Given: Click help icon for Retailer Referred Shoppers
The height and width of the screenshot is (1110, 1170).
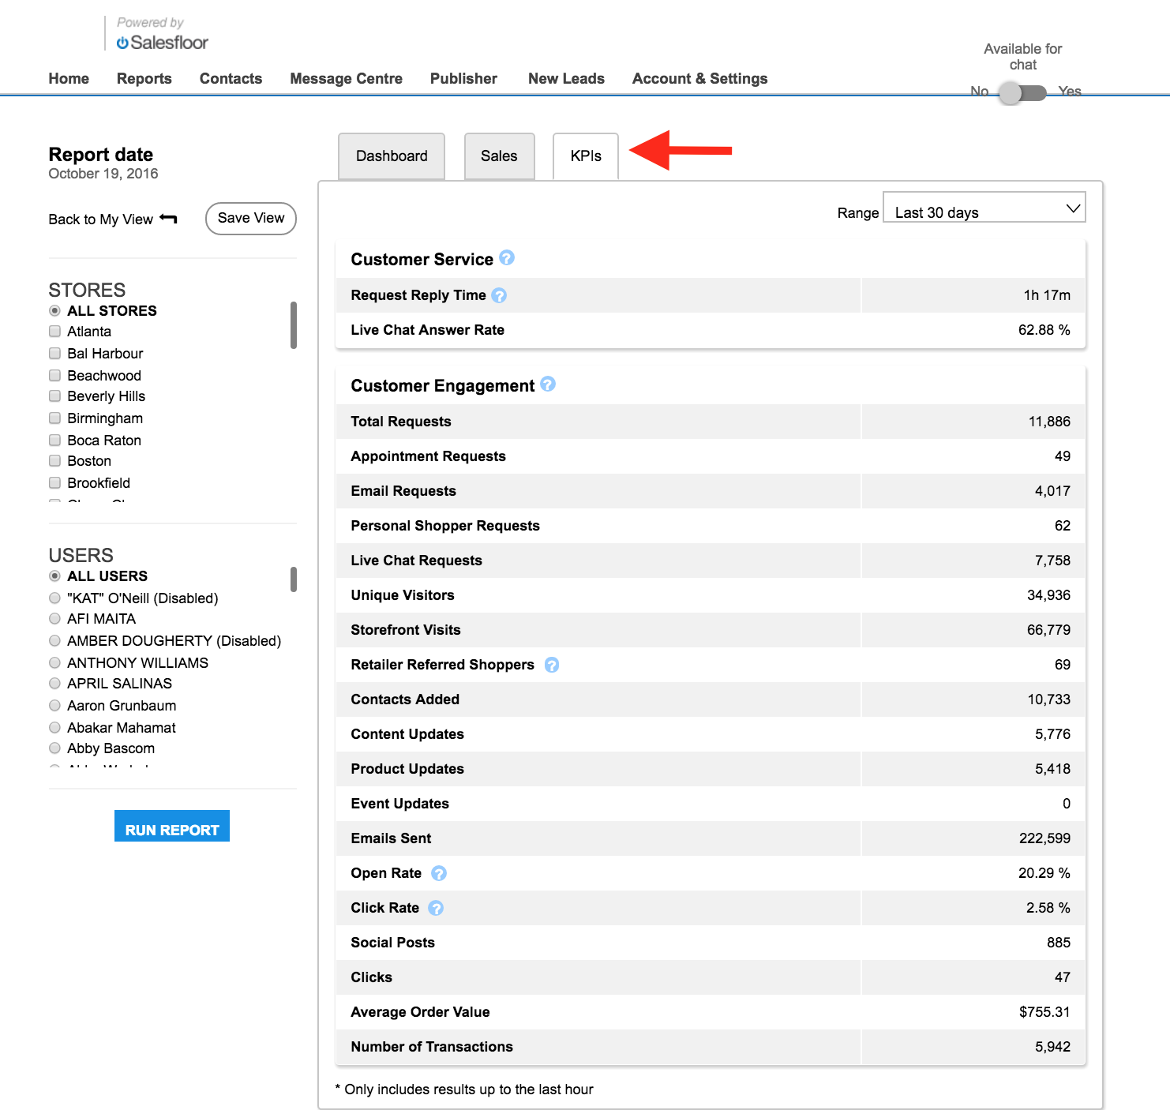Looking at the screenshot, I should coord(552,665).
